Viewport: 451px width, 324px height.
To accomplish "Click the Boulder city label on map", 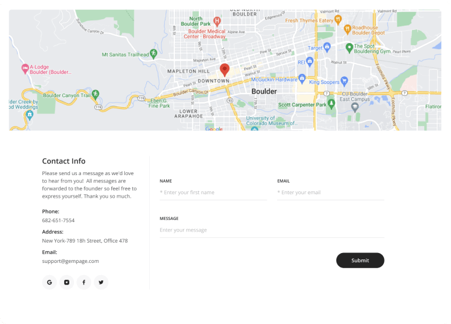I will pyautogui.click(x=264, y=91).
